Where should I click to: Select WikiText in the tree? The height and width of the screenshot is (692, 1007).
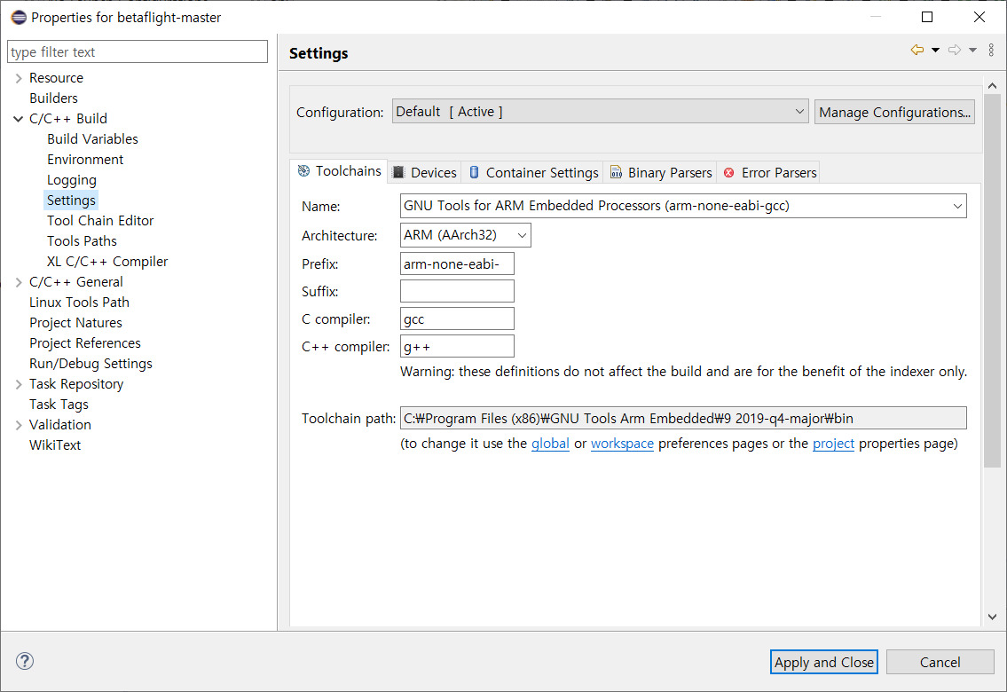[x=55, y=445]
